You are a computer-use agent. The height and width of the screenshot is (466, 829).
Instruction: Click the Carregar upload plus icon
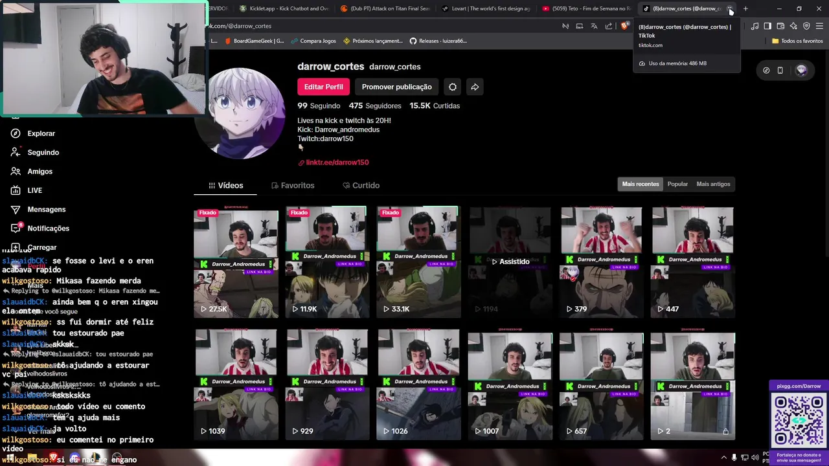pos(16,247)
